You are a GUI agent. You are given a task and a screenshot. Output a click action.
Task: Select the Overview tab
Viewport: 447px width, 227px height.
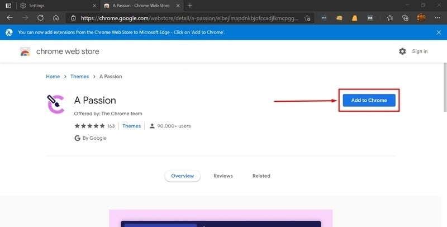183,176
